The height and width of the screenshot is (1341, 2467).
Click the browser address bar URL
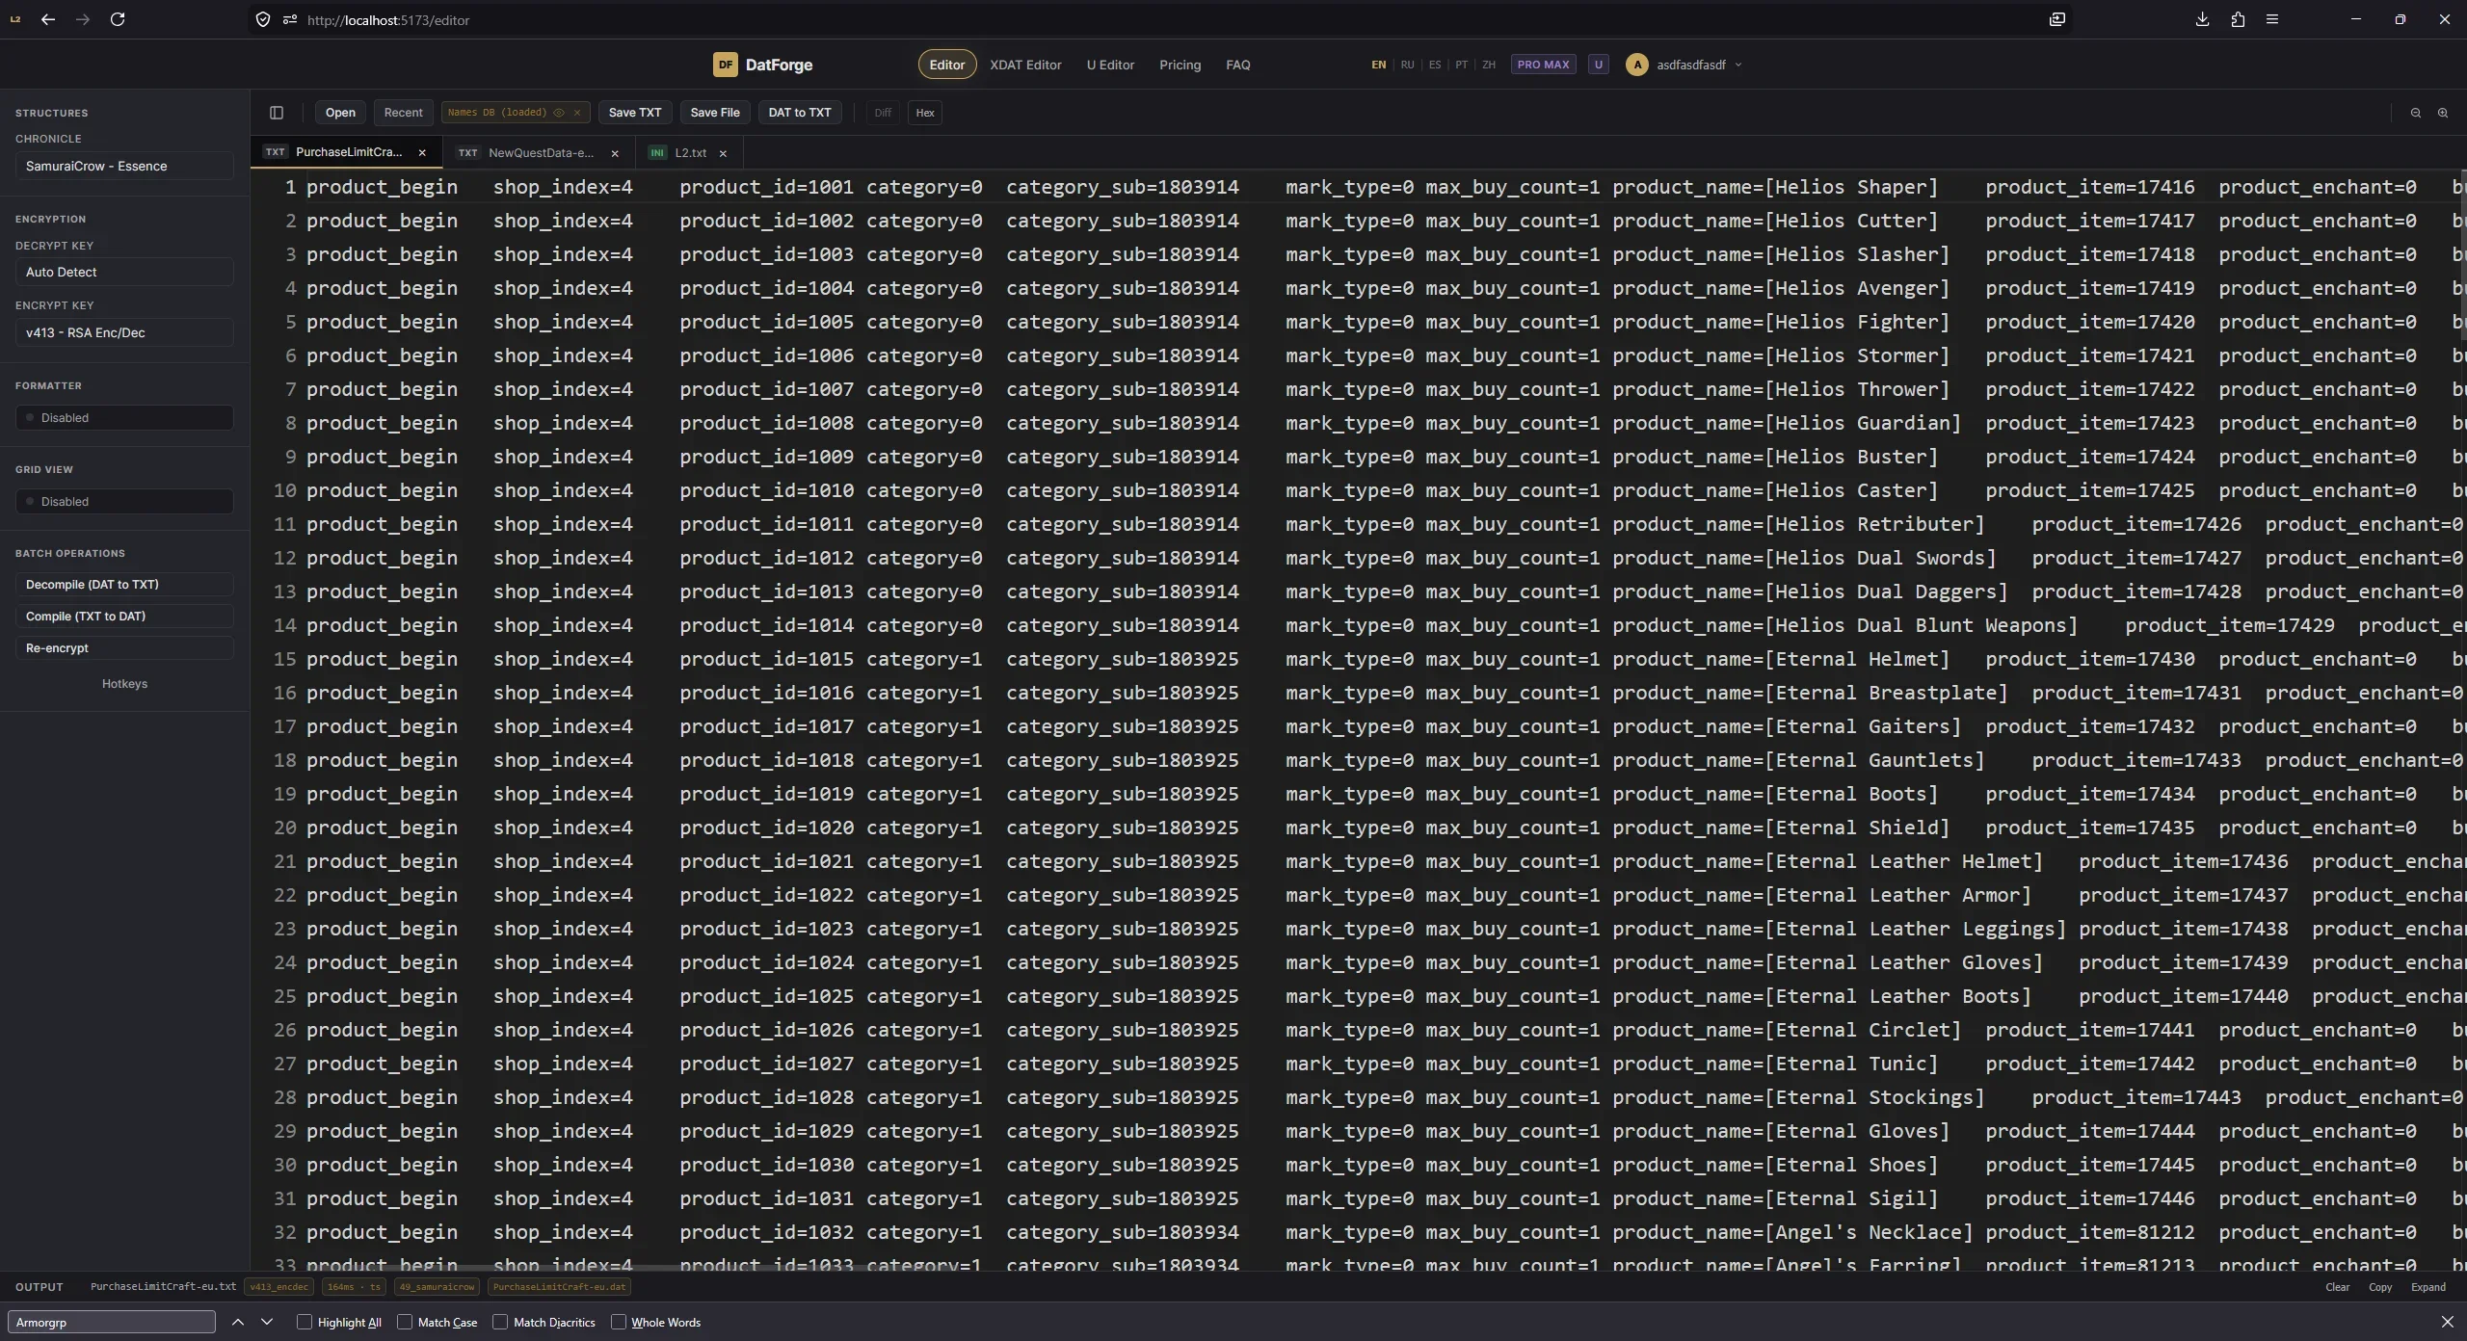click(388, 19)
